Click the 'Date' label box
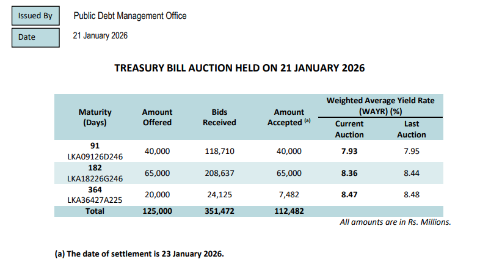 point(35,37)
